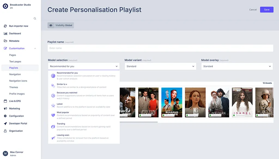The height and width of the screenshot is (159, 279).
Task: Open the Model overlay dropdown
Action: pyautogui.click(x=237, y=66)
